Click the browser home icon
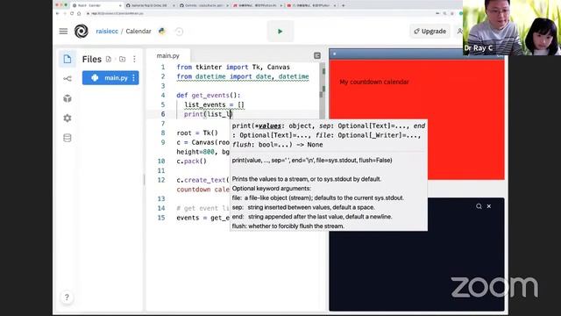The width and height of the screenshot is (561, 316). [79, 13]
